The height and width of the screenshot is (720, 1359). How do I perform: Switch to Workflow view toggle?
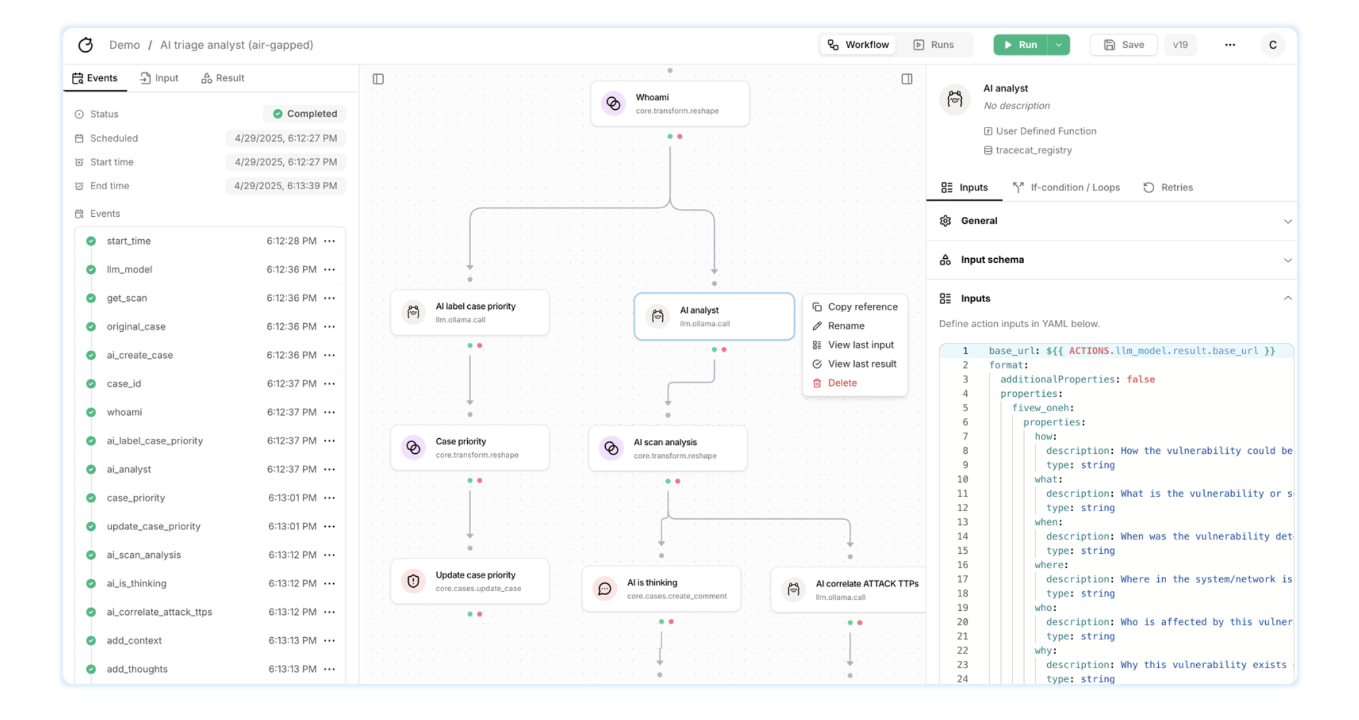[858, 45]
